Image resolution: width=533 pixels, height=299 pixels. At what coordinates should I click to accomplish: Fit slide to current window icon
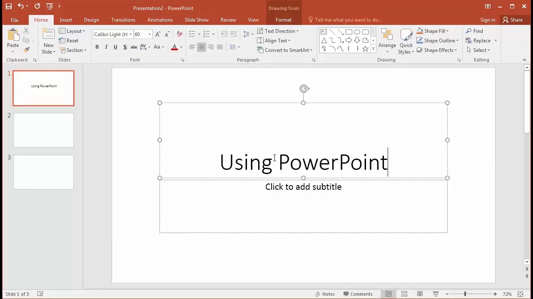click(520, 294)
